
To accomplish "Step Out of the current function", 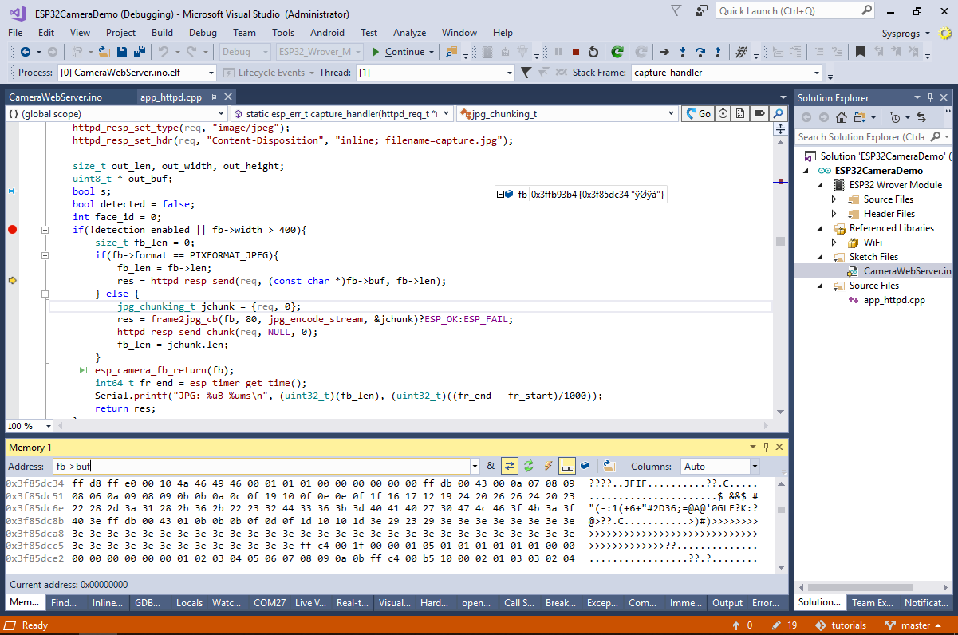I will click(719, 52).
